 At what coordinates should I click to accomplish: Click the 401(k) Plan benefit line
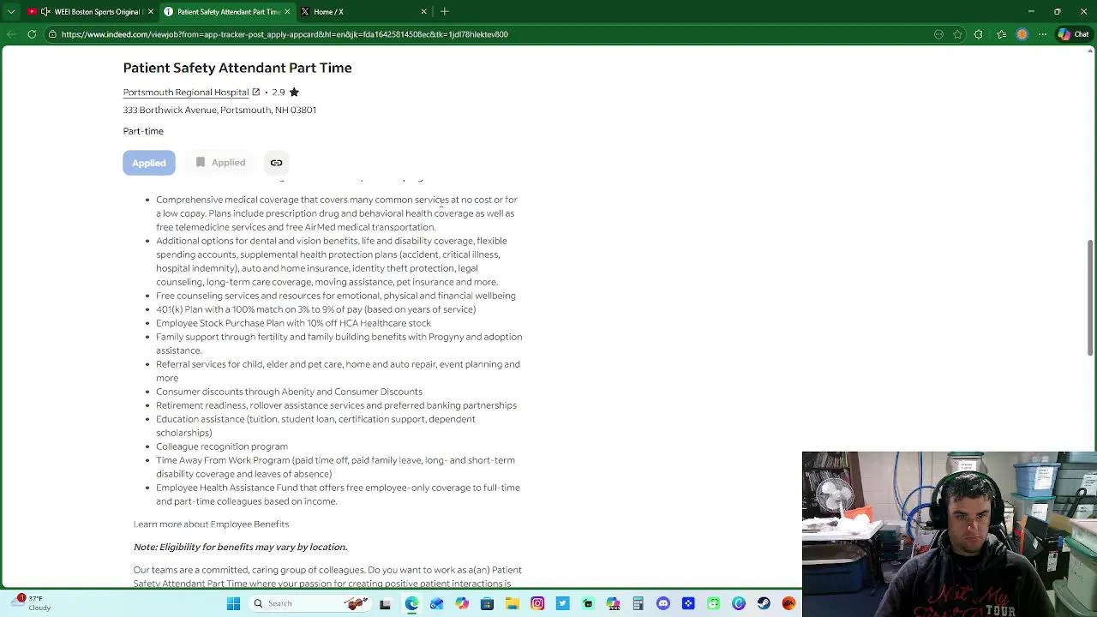point(315,309)
